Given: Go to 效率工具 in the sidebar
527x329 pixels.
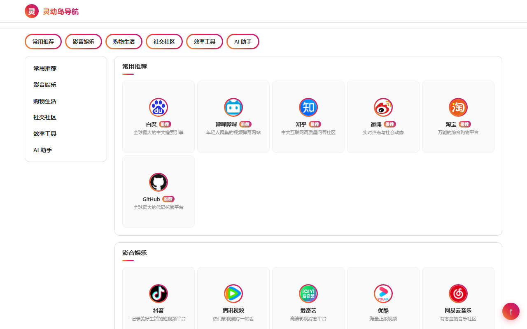Looking at the screenshot, I should click(66, 134).
